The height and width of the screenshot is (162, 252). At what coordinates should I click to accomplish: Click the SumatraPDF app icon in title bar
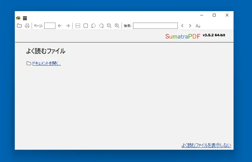point(18,18)
